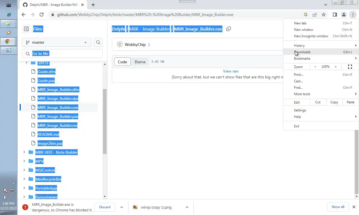Click the Google icon in the address bar
Viewport: 359px width, 215px height.
[x=306, y=15]
